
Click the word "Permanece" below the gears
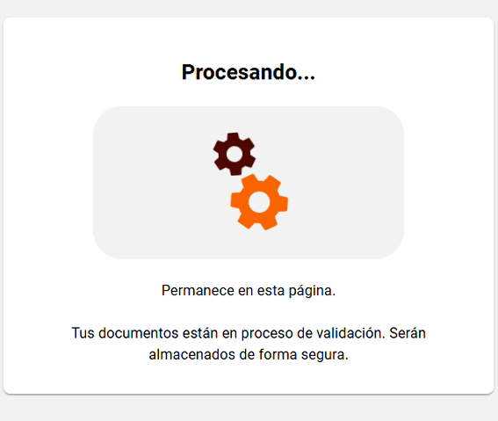(x=198, y=290)
